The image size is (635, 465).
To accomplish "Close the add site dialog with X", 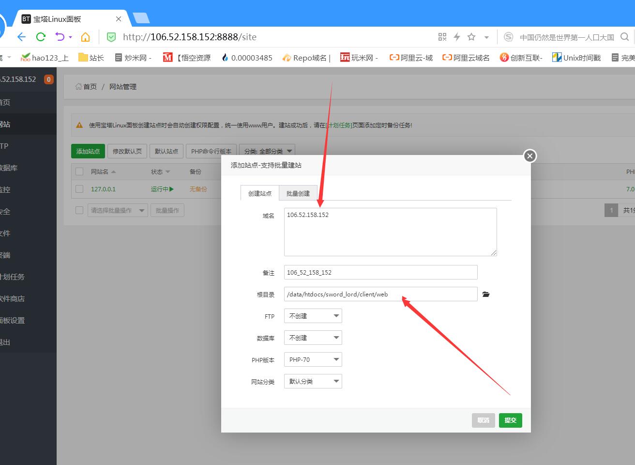I will pyautogui.click(x=530, y=156).
